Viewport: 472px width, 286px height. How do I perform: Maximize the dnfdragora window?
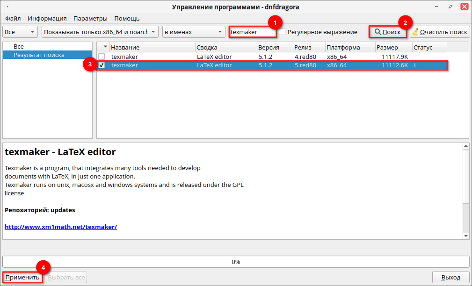click(450, 7)
